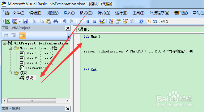Viewport: 204px width, 112px height.
Task: Click right arrow of project panel scrollbar
Action: (67, 101)
